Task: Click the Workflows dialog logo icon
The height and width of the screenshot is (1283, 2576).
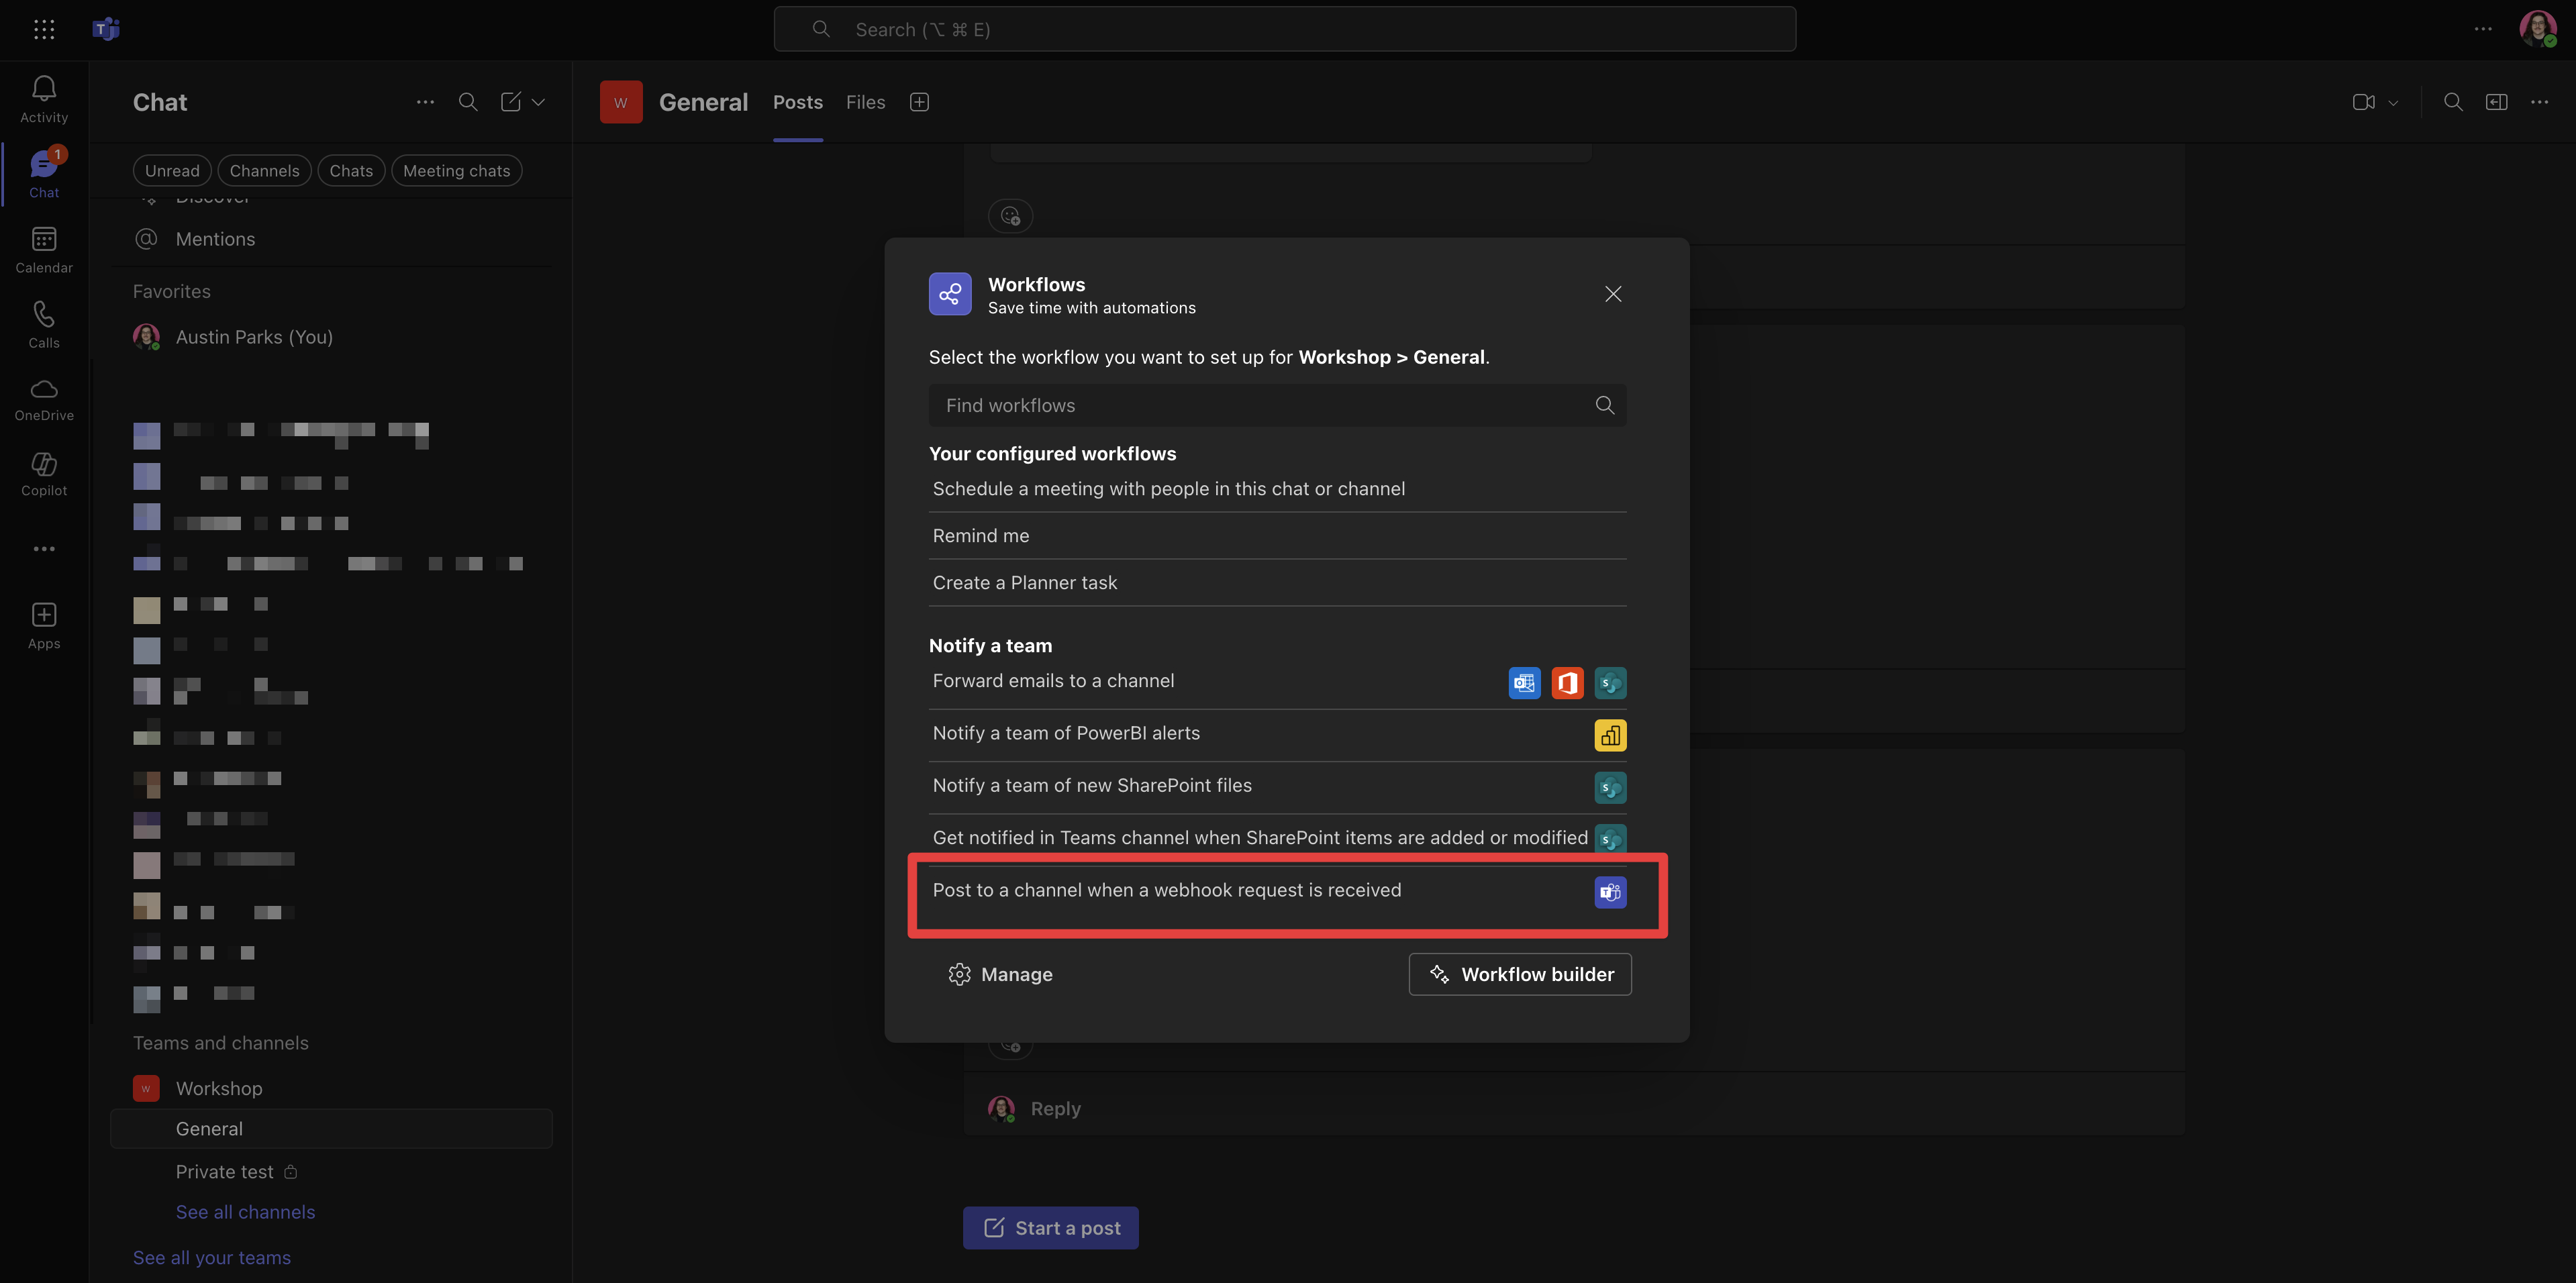Action: [x=950, y=294]
